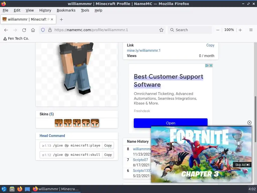Open the tracking protection shield
257x193 pixels.
pos(43,30)
